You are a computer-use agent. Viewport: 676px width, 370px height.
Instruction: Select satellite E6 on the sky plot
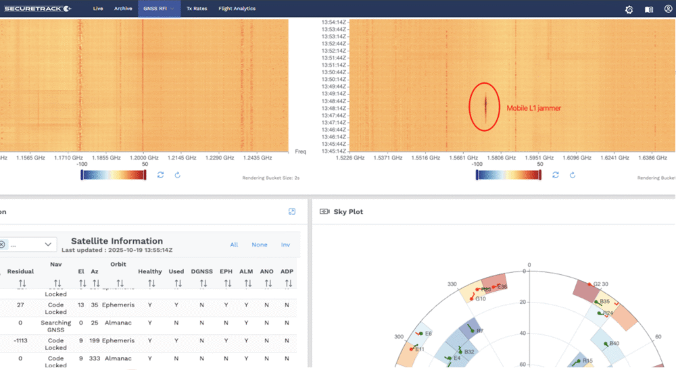point(420,334)
